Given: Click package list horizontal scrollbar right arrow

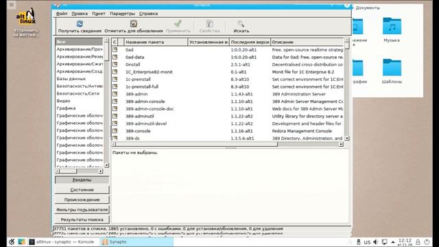Looking at the screenshot, I should point(341,144).
